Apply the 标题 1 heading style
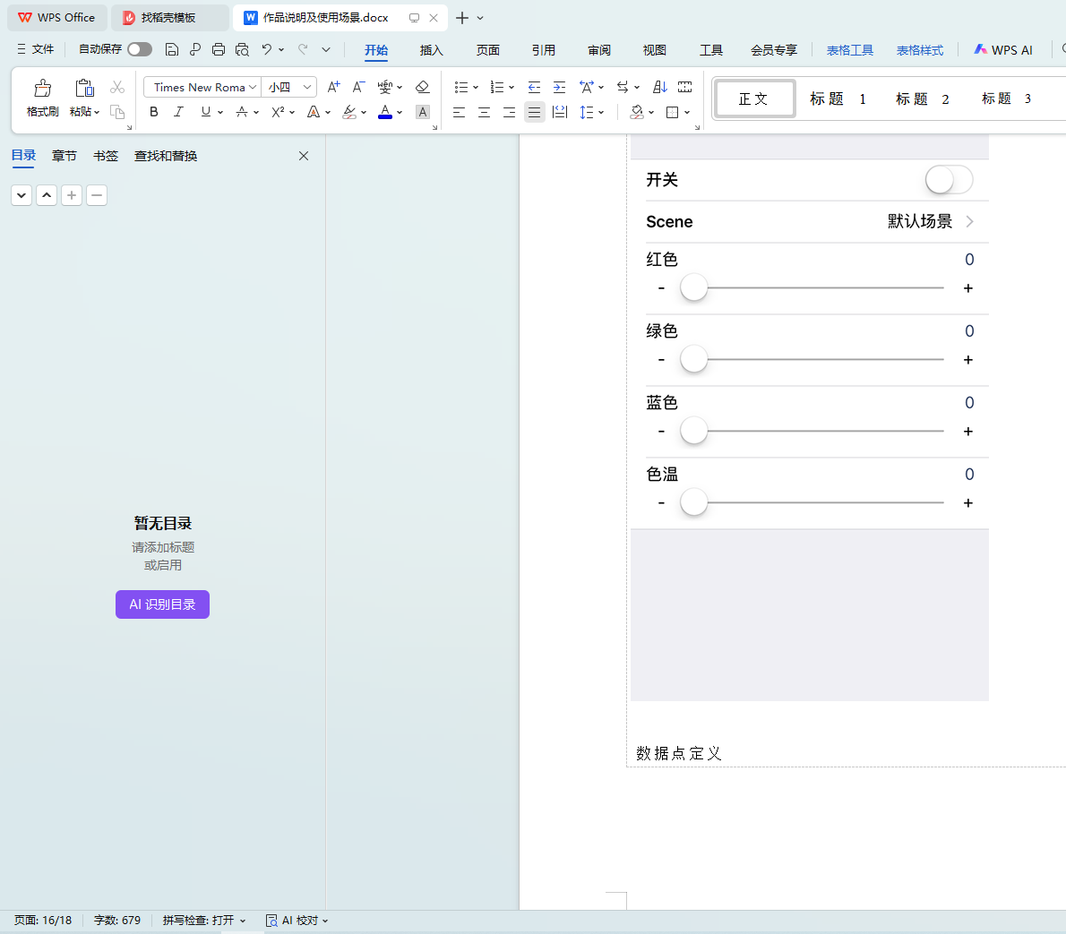The width and height of the screenshot is (1066, 934). click(838, 99)
